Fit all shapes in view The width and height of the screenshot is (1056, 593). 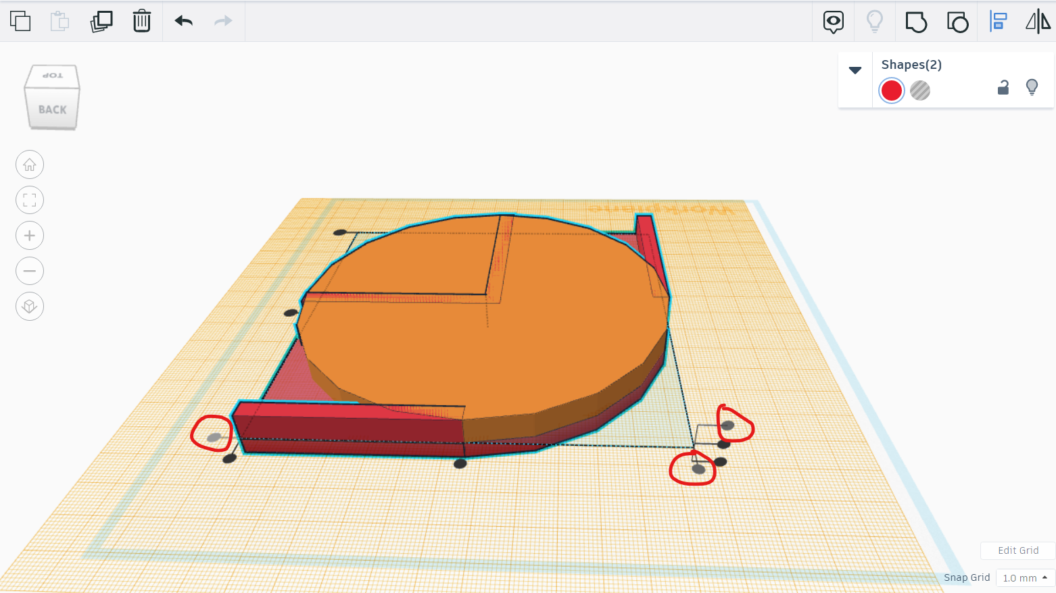(30, 200)
